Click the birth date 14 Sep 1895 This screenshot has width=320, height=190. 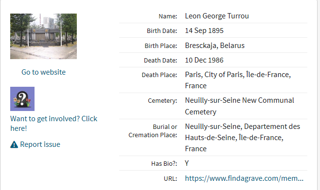(204, 31)
